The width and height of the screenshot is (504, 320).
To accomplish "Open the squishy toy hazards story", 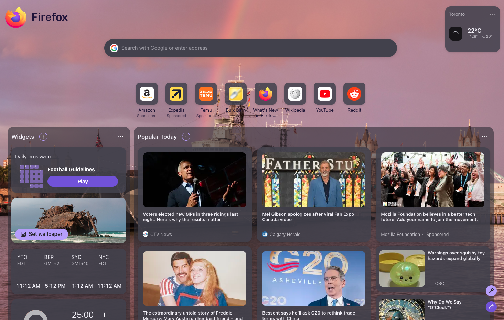I will pos(433,268).
